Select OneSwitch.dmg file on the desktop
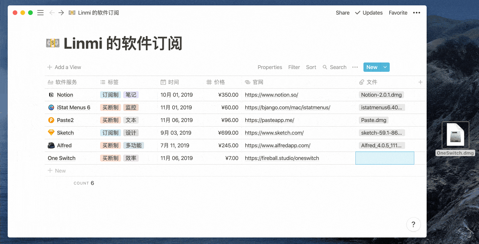479x244 pixels. 456,138
